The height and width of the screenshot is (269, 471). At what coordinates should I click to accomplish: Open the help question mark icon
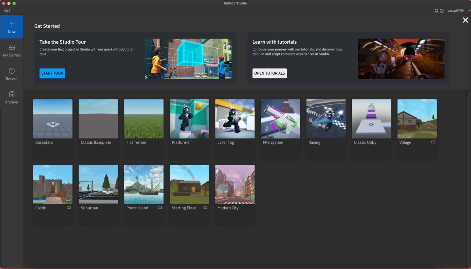[442, 11]
